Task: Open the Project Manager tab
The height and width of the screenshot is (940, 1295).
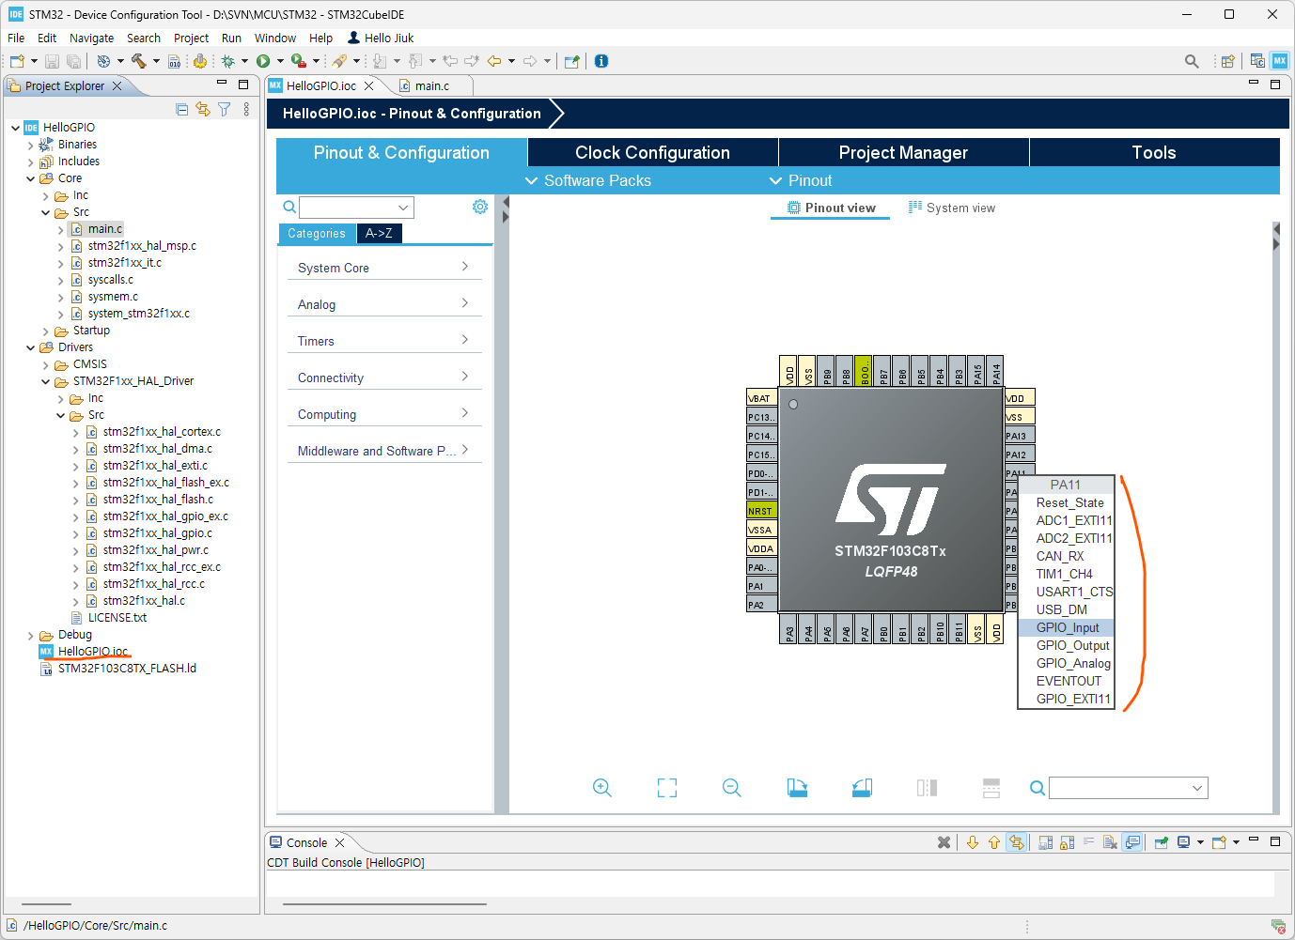Action: [903, 152]
